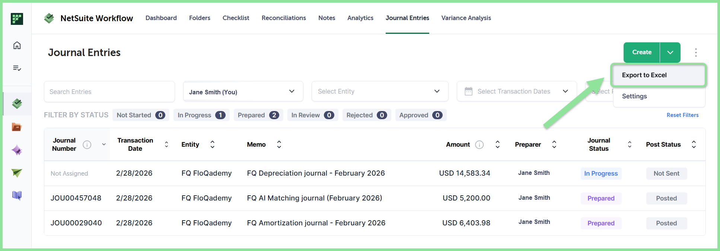The width and height of the screenshot is (720, 251).
Task: Click the USD 5,200.00 amount cell
Action: pos(466,198)
